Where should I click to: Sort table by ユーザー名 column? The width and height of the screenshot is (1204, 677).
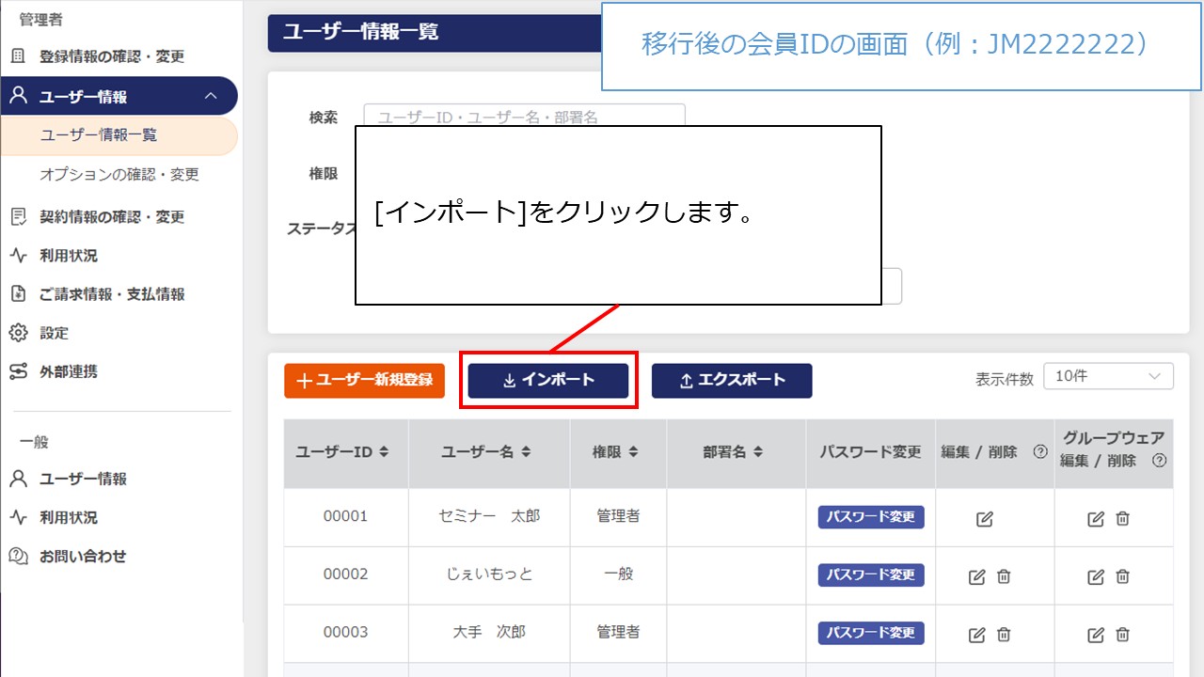pos(526,452)
